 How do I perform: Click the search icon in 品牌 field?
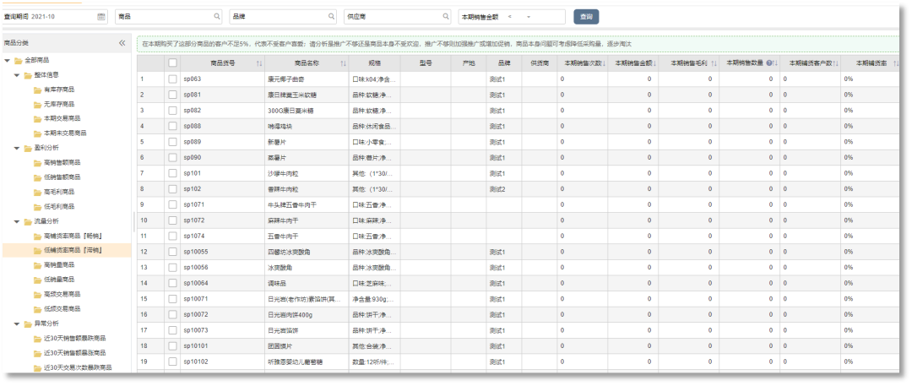click(x=331, y=17)
